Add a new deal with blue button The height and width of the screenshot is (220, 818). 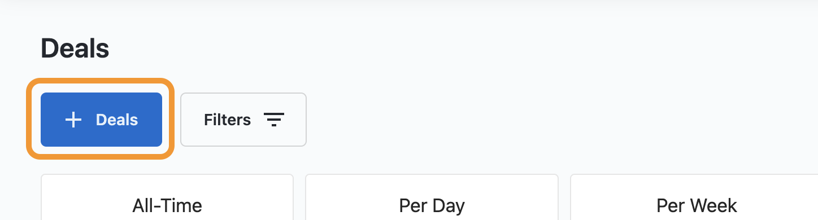[102, 120]
